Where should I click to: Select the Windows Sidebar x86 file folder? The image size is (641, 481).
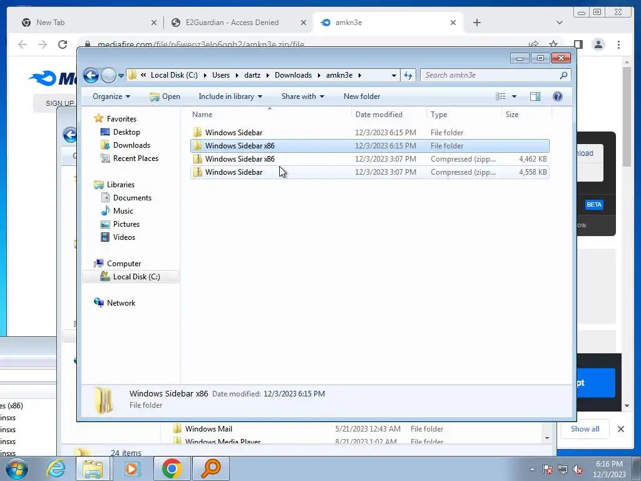coord(369,146)
